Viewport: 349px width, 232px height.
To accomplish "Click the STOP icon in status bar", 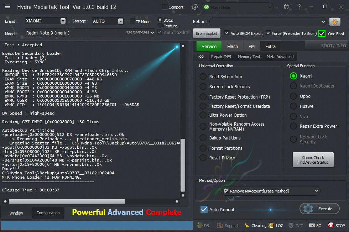I will pyautogui.click(x=331, y=225).
